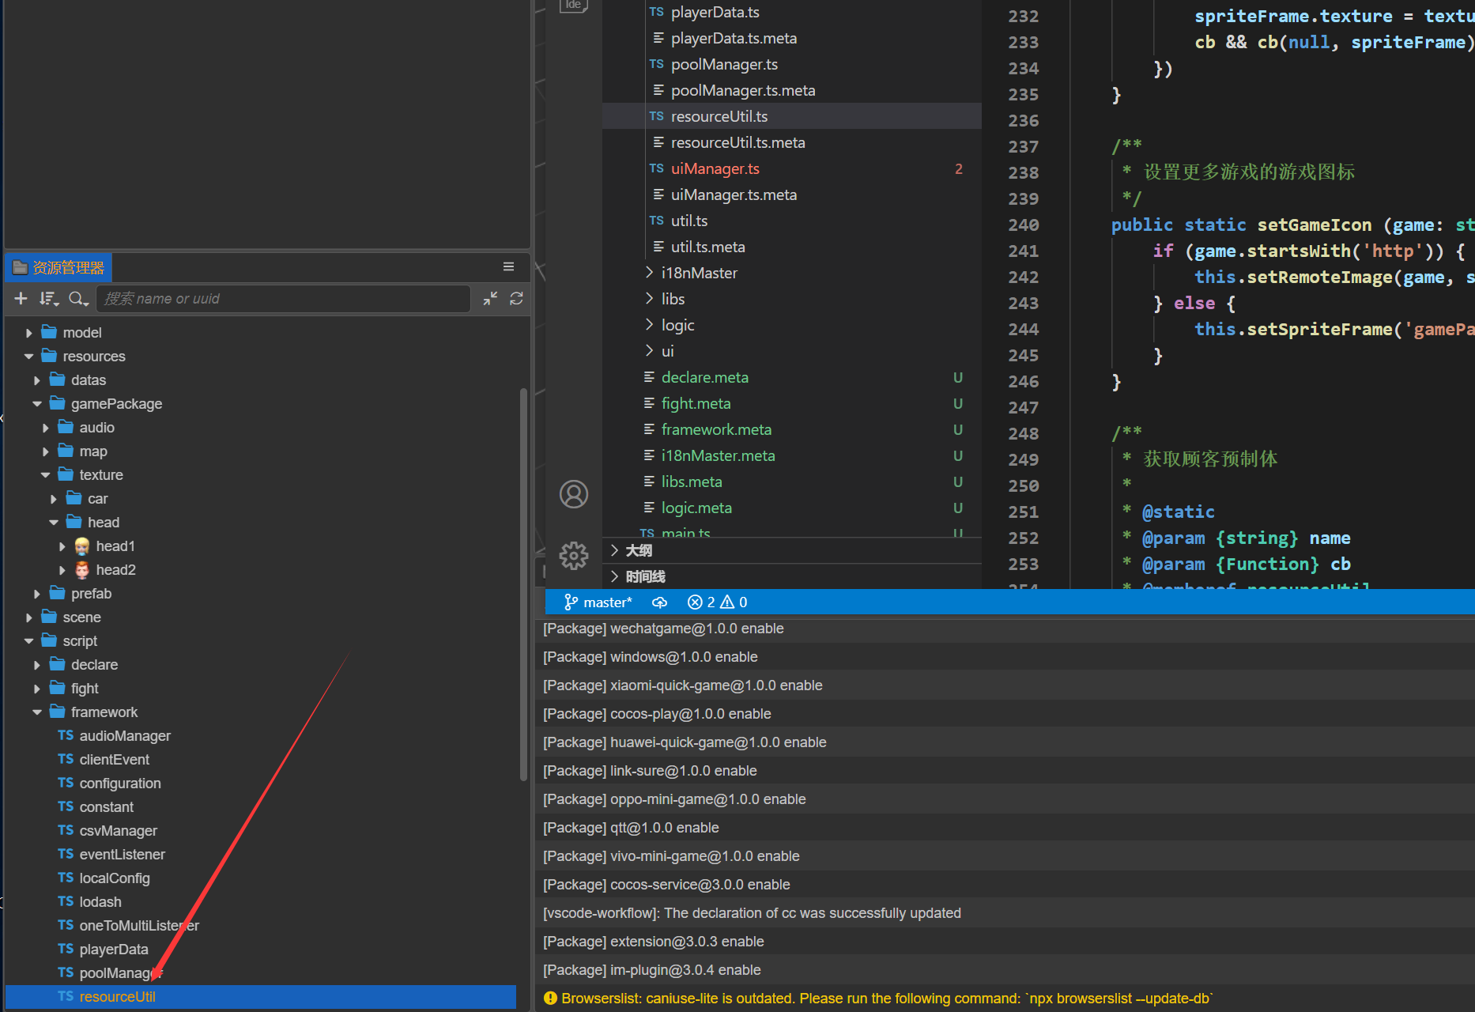Expand the map folder
Image resolution: width=1475 pixels, height=1012 pixels.
click(x=46, y=451)
